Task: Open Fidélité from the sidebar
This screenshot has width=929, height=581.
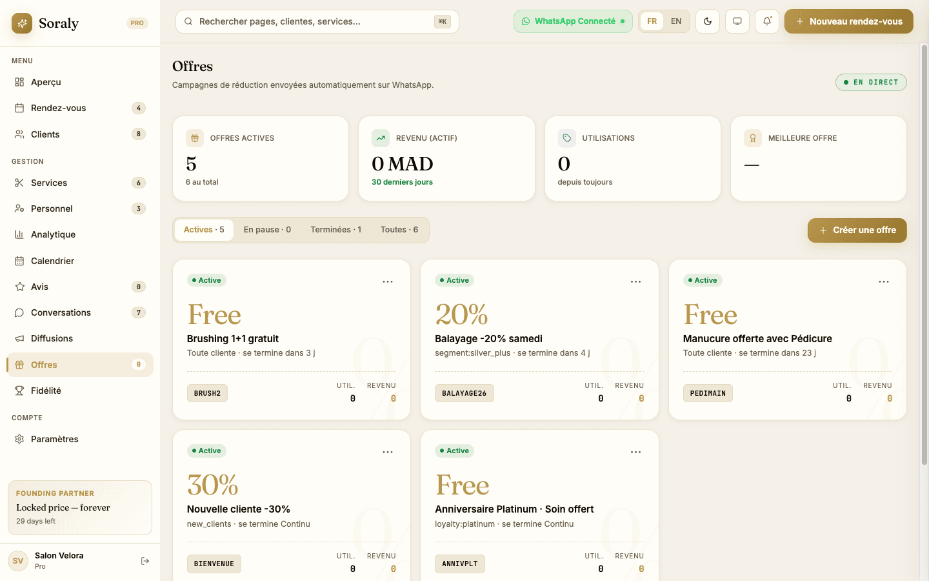Action: (x=46, y=391)
